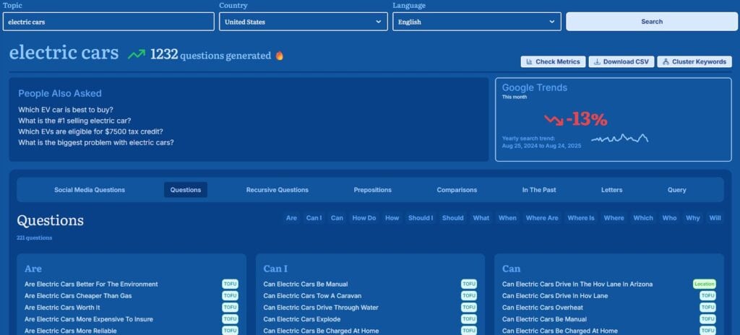Viewport: 740px width, 335px height.
Task: Switch to Recursive Questions tab
Action: pos(277,190)
